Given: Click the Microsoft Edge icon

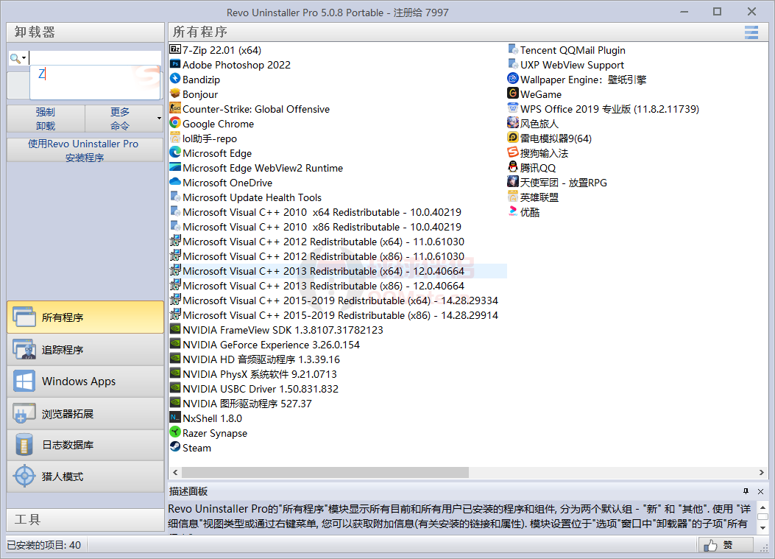Looking at the screenshot, I should [175, 153].
